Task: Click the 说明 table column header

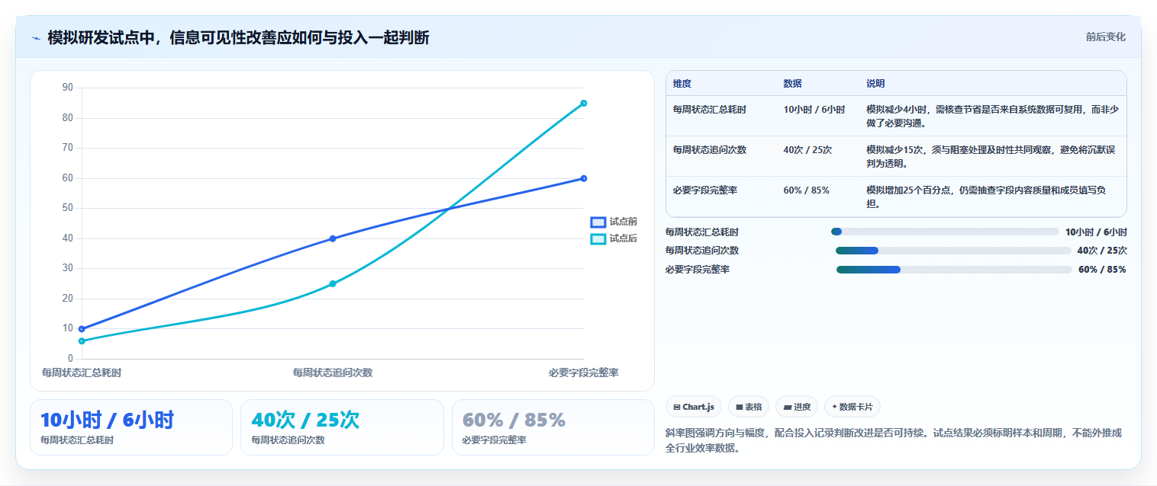Action: click(x=875, y=84)
